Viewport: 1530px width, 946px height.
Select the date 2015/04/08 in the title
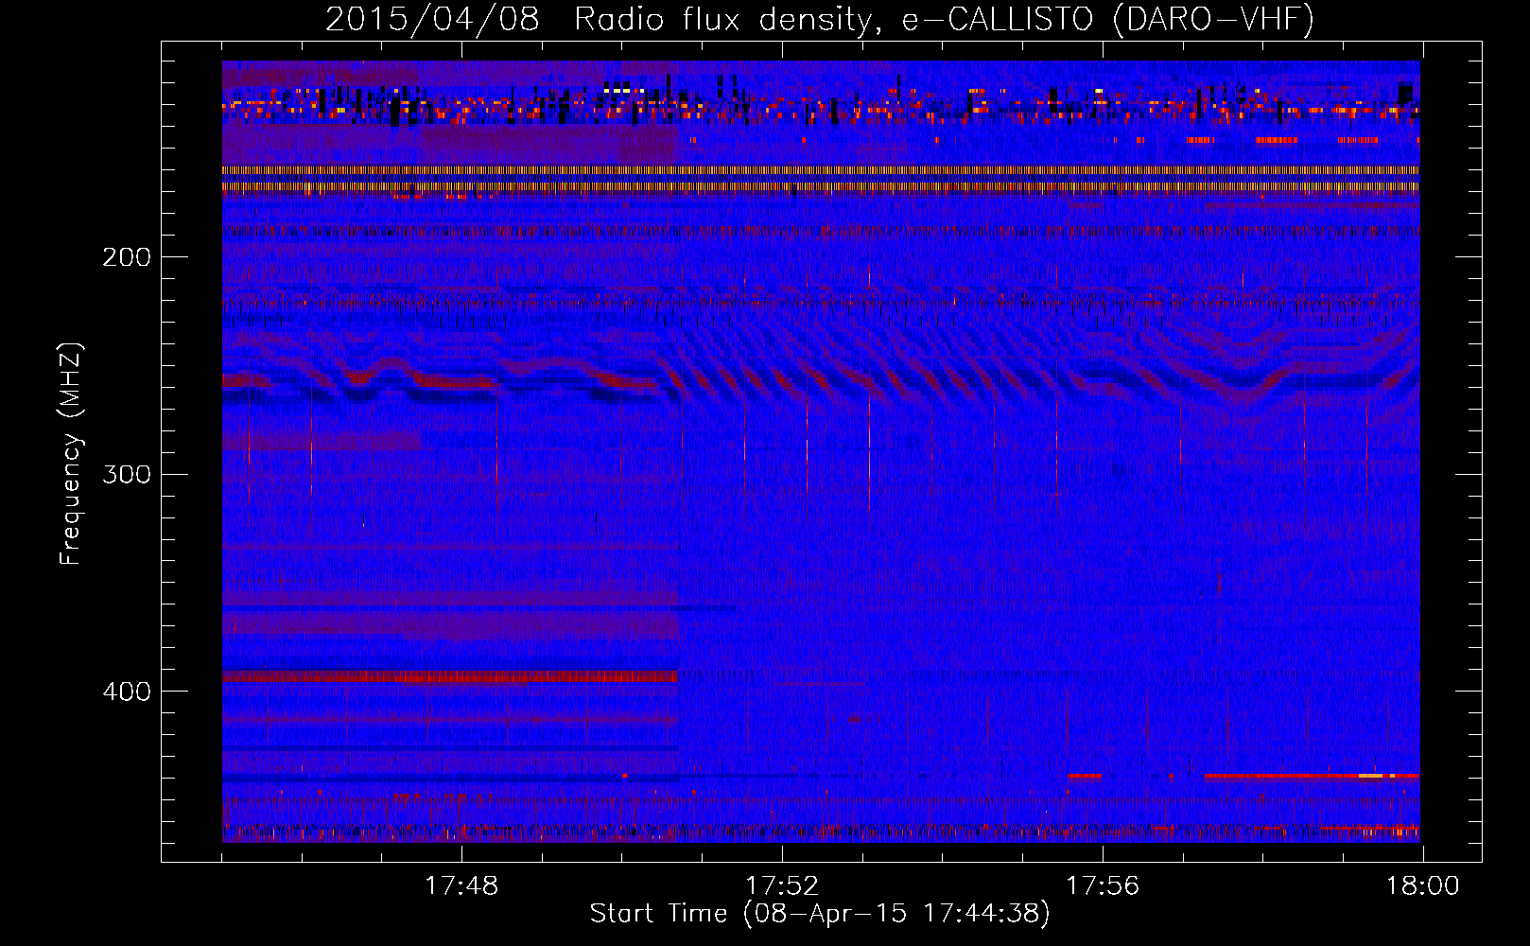[x=432, y=20]
